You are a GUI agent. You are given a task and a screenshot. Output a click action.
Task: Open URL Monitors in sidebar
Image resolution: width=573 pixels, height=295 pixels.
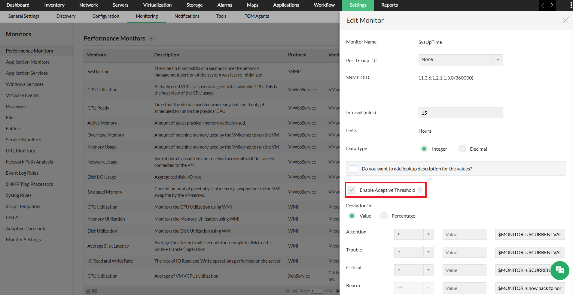tap(20, 151)
